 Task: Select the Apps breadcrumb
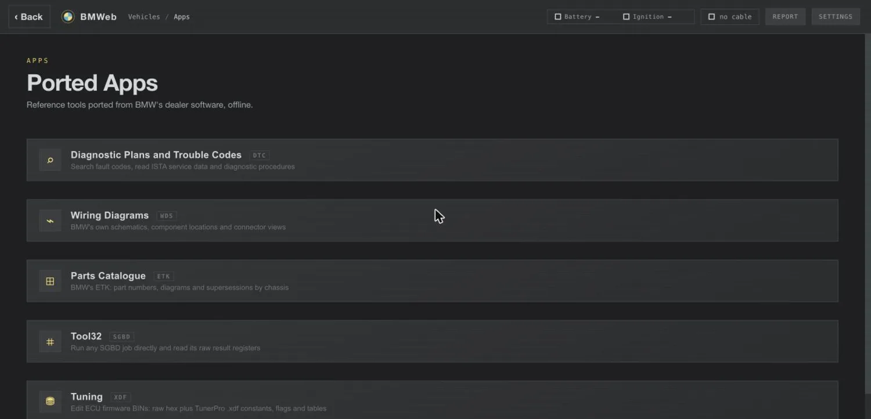point(182,17)
